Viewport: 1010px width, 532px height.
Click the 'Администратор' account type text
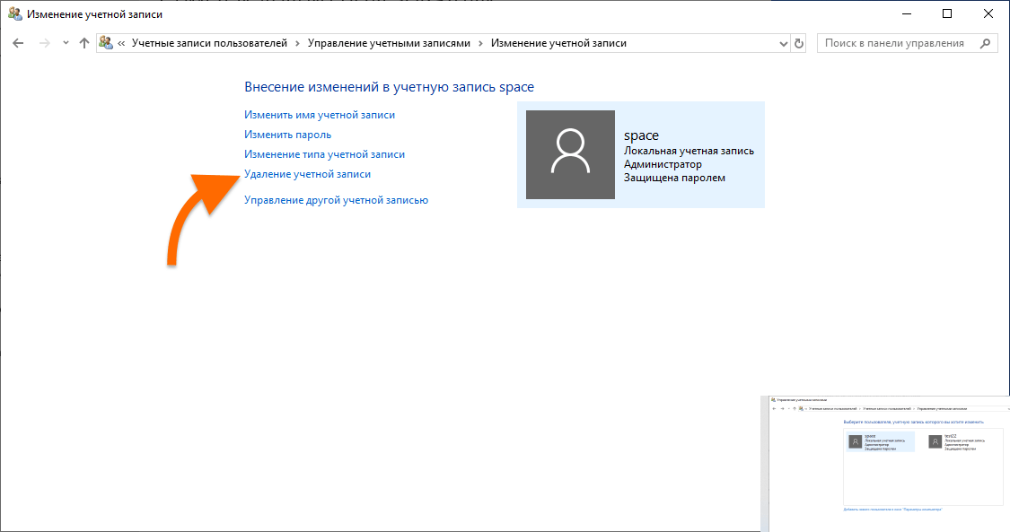tap(663, 164)
